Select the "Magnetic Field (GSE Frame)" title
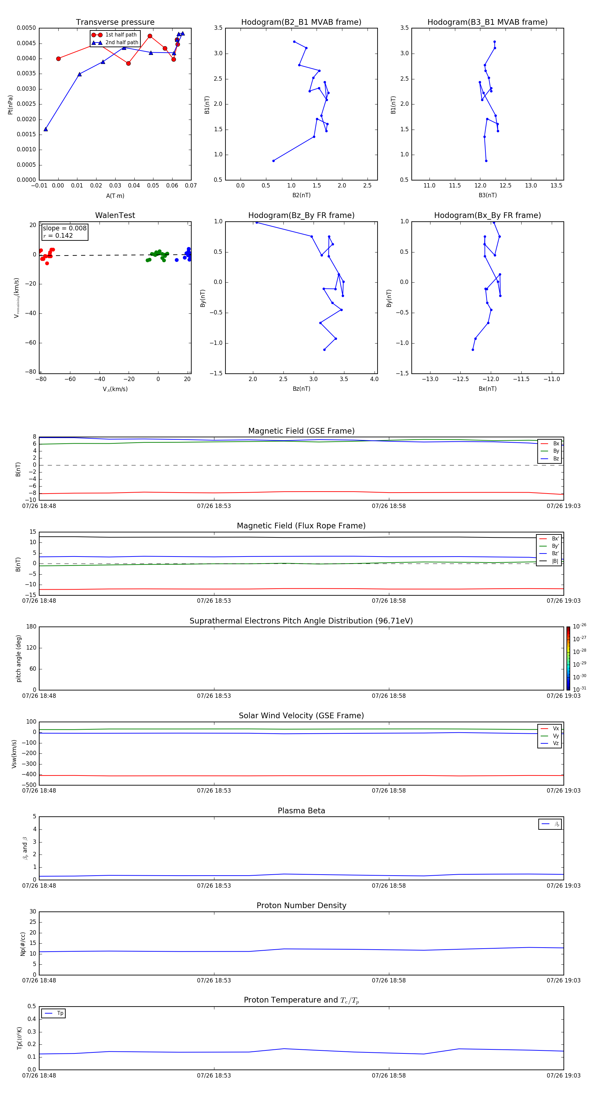Viewport: 603px width, 1105px height. pos(301,431)
